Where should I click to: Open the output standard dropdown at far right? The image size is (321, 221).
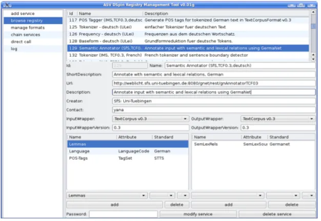309,195
